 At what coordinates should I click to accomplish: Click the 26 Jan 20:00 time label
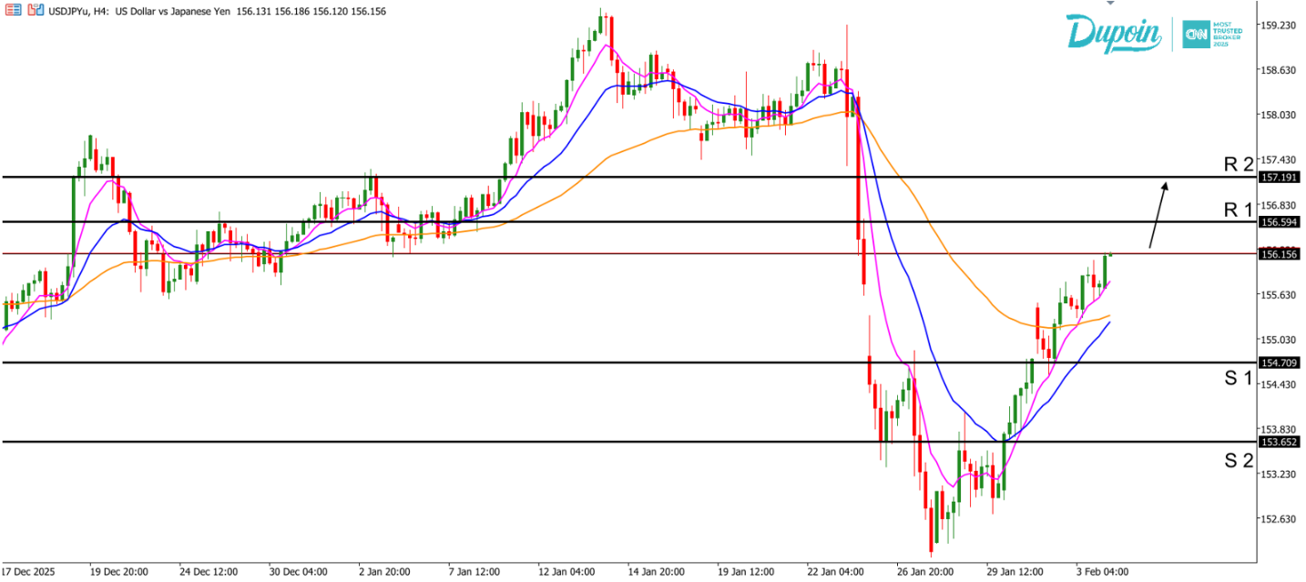pos(924,572)
